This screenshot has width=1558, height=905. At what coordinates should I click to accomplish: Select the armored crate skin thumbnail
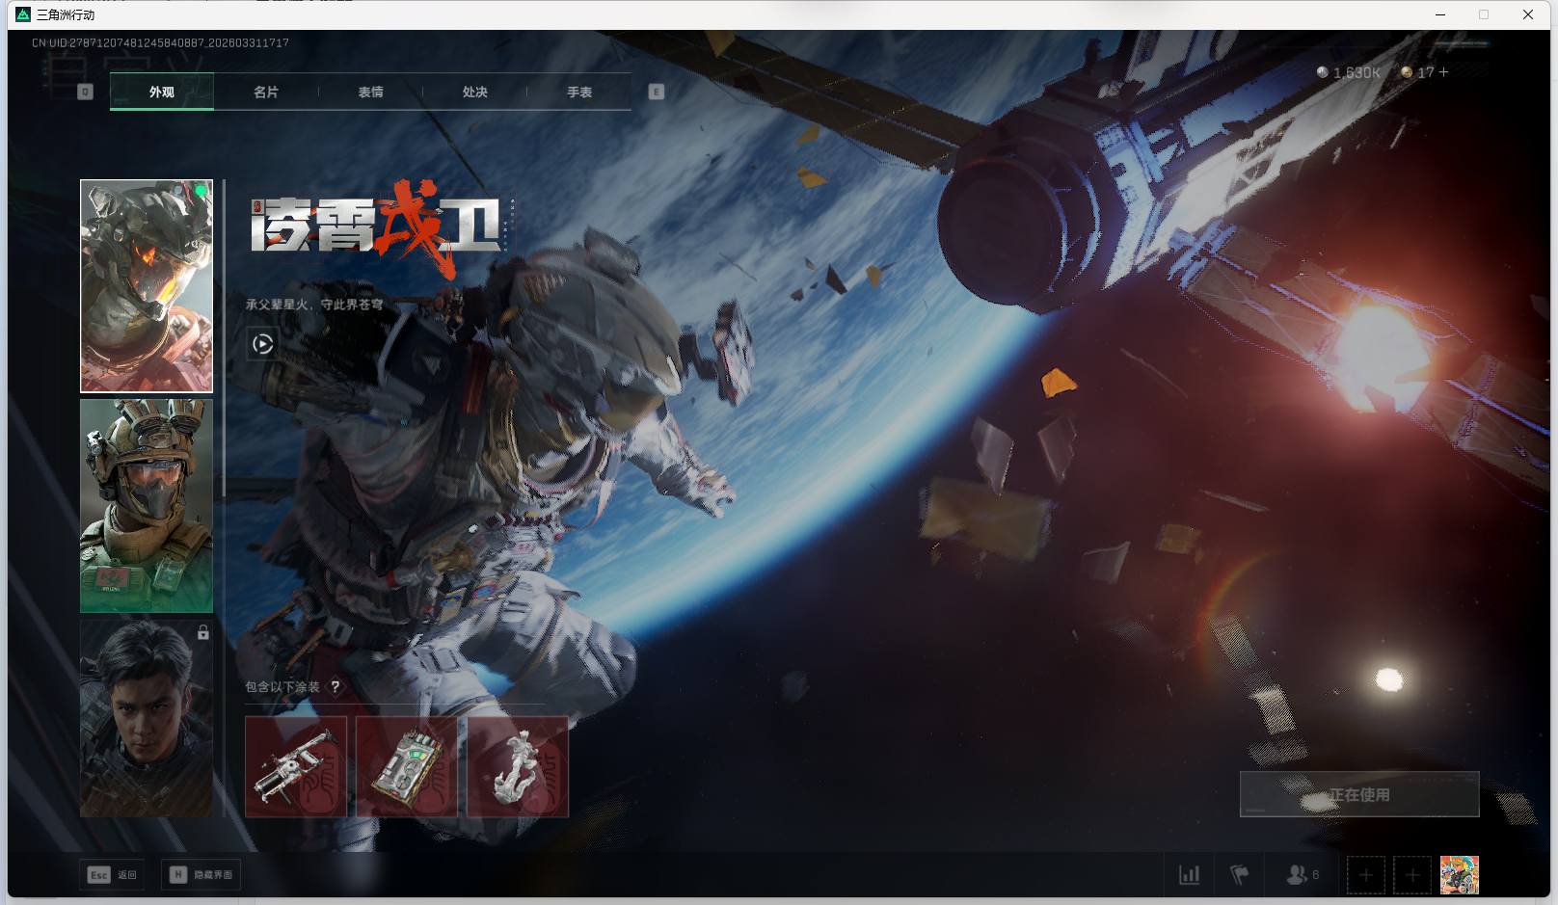click(x=407, y=767)
